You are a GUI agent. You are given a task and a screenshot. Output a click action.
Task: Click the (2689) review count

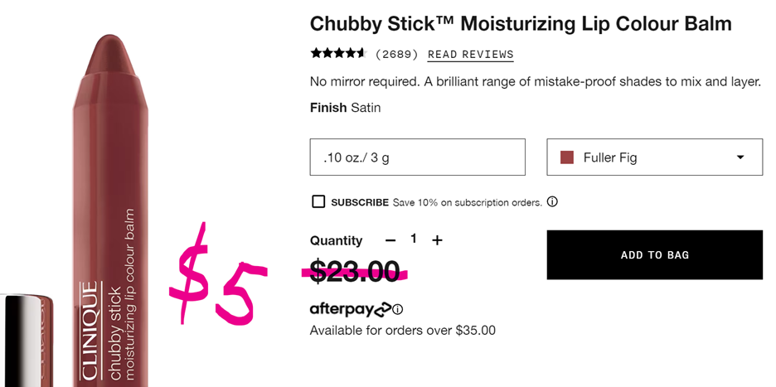[x=396, y=55]
